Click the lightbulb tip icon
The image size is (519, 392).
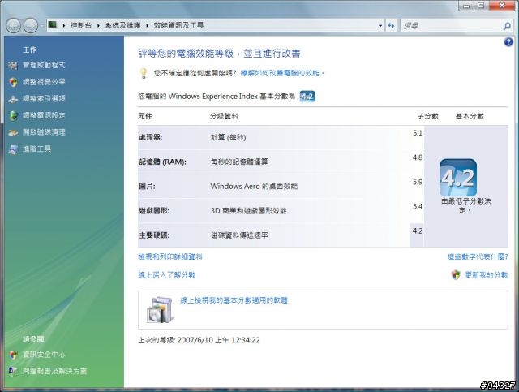(x=144, y=73)
